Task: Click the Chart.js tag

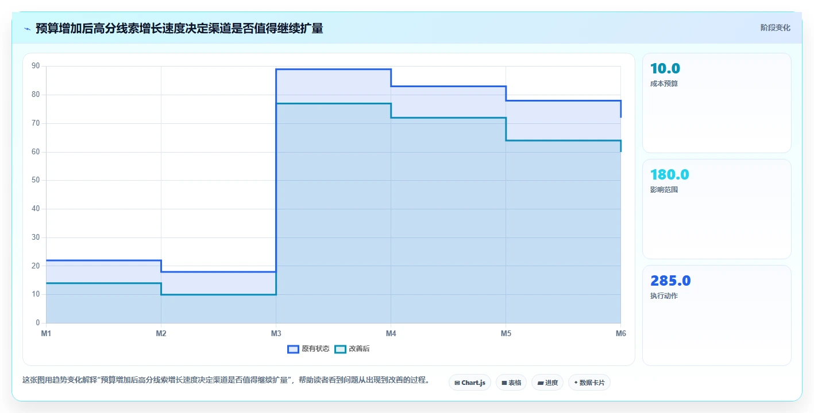Action: [x=469, y=383]
